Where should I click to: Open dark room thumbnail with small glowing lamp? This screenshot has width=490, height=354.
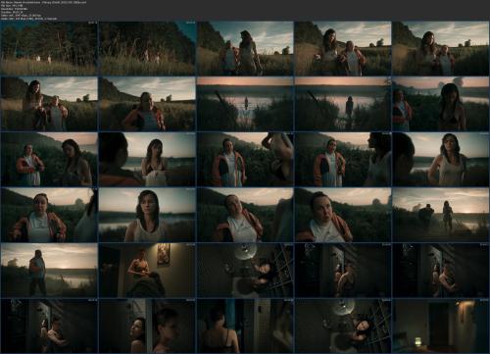click(440, 326)
